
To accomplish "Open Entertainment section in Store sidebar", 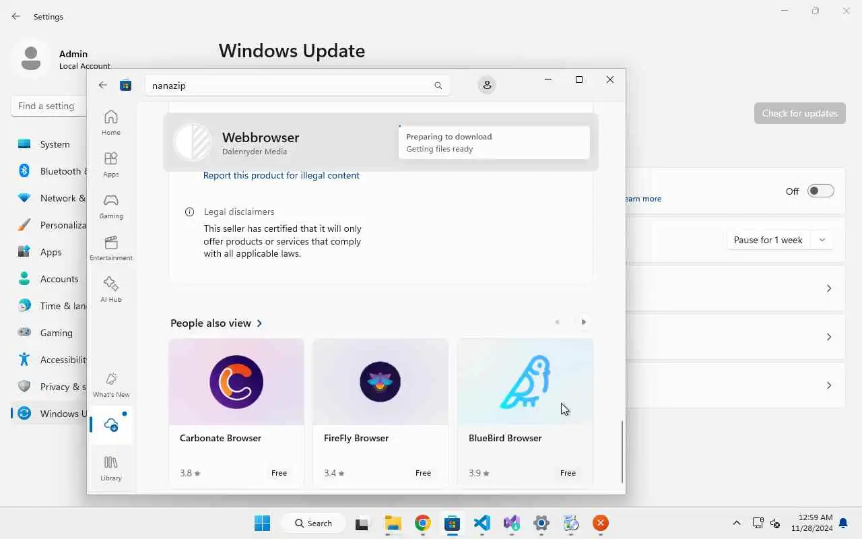I will (111, 248).
